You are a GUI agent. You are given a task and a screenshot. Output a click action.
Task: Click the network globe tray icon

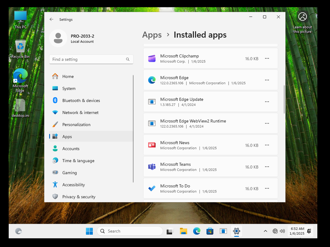[275, 231]
